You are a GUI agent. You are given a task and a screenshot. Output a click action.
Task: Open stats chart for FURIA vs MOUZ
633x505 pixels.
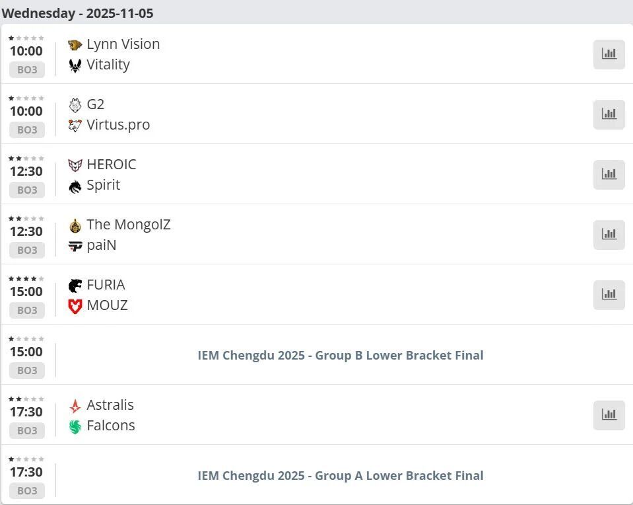point(609,295)
